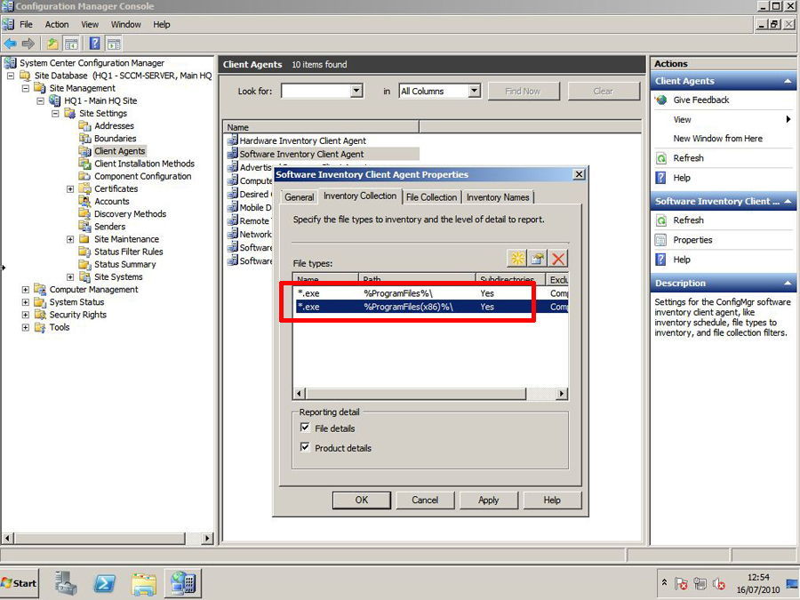Click the network tray icon

(700, 583)
